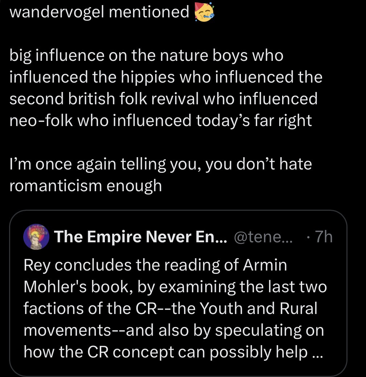Click the 'Youth and Rural' line in quote
Image resolution: width=366 pixels, height=377 pixels.
tap(170, 309)
